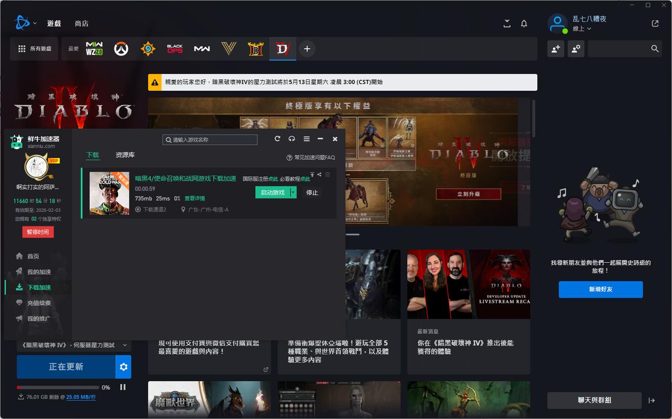Click the 下载通道2 channel label
Screen dimensions: 672x419
150,209
